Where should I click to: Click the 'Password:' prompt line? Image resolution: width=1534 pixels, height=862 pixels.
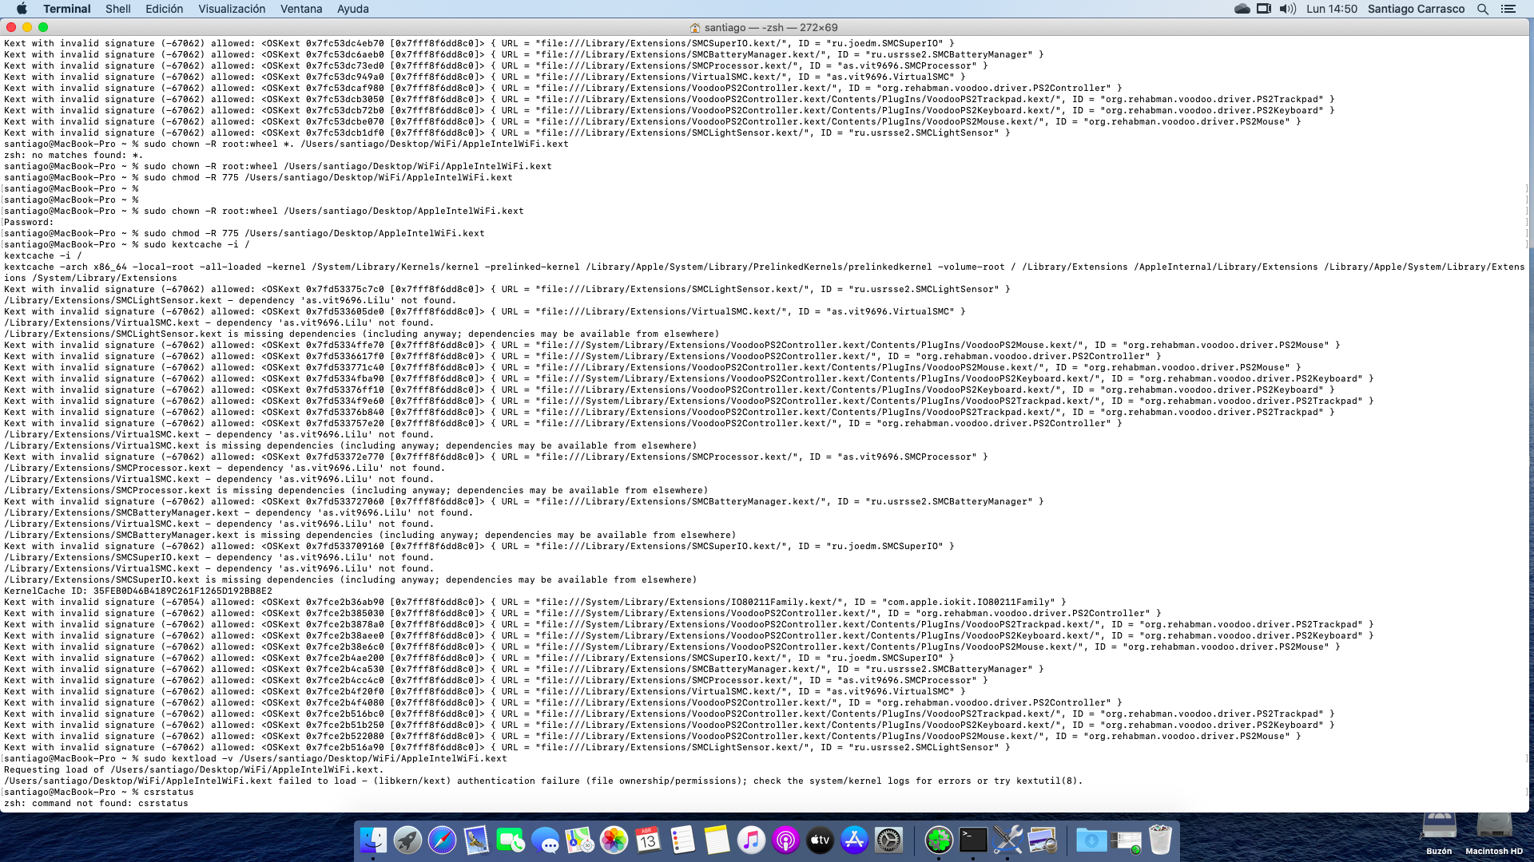(29, 222)
